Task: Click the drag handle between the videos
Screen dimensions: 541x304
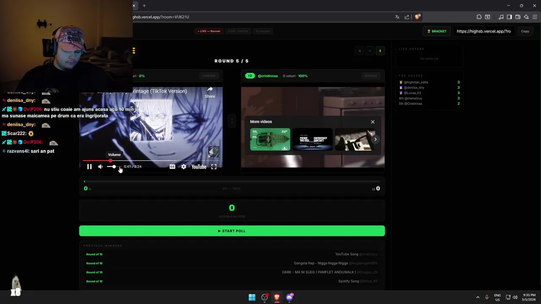Action: pos(232,121)
